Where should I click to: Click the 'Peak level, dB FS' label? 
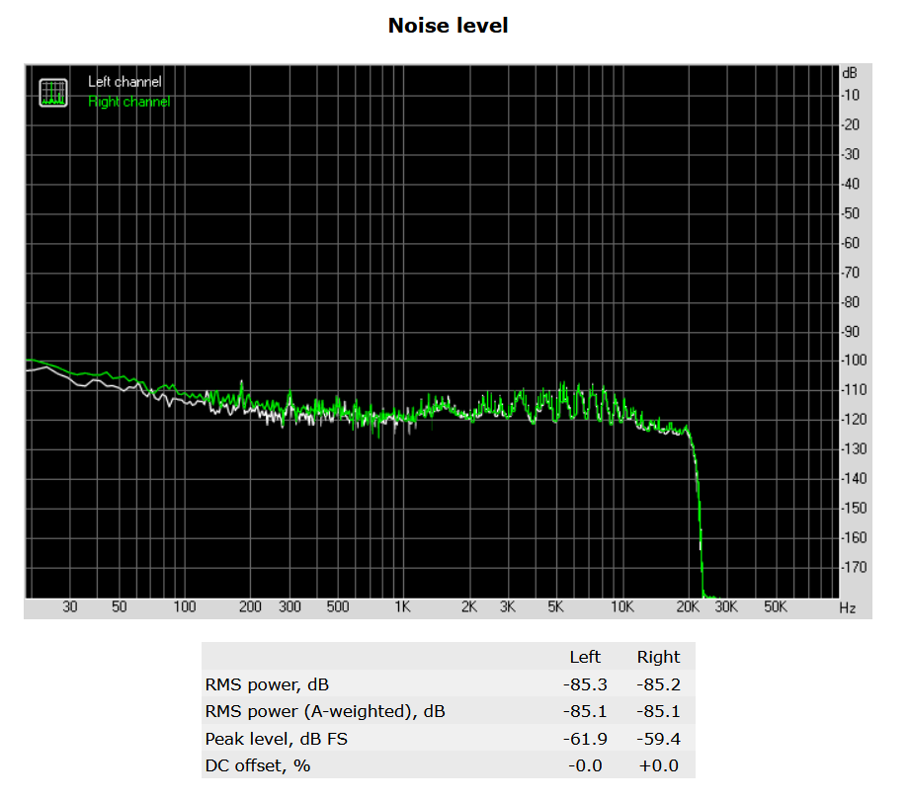(277, 739)
